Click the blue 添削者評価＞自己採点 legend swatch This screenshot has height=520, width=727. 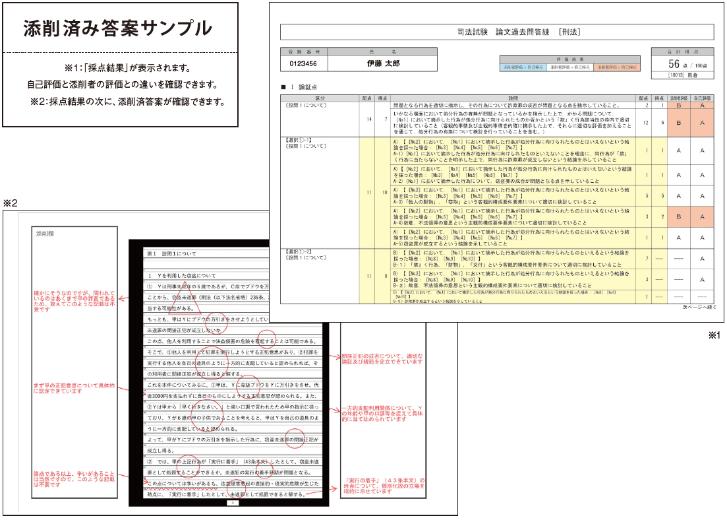coord(523,67)
